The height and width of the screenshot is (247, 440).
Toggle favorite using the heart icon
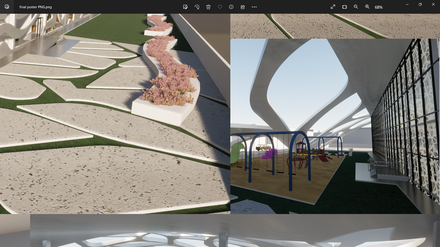220,7
